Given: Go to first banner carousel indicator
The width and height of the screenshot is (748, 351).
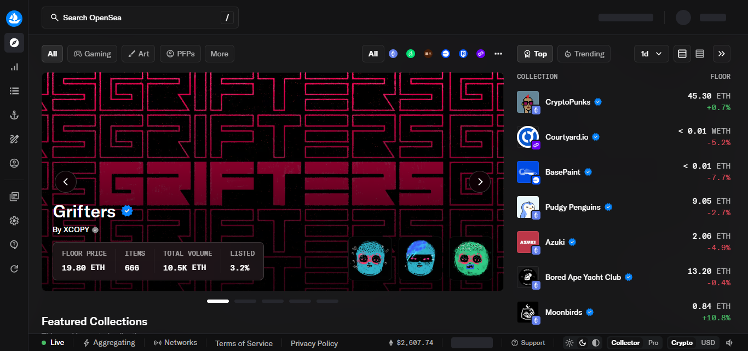Looking at the screenshot, I should pos(218,301).
